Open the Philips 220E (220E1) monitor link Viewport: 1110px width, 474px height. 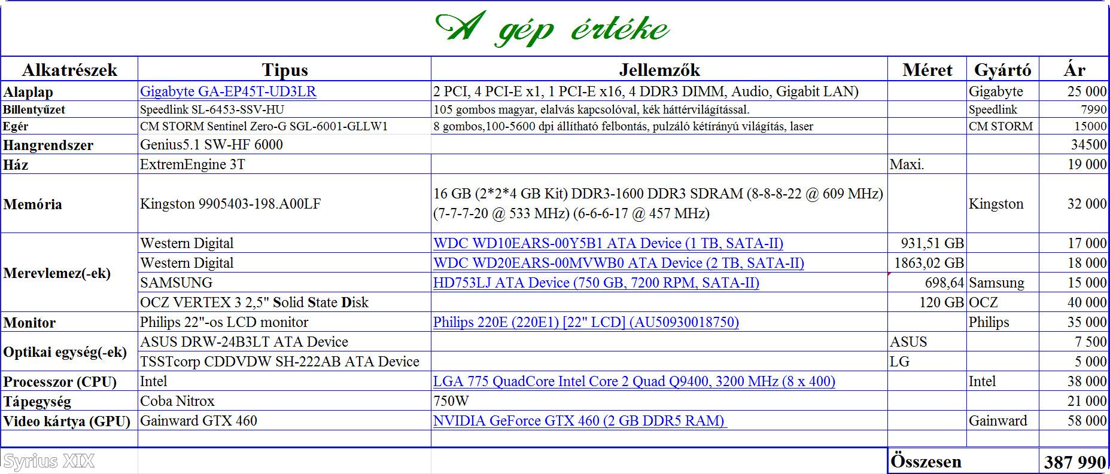click(x=586, y=322)
